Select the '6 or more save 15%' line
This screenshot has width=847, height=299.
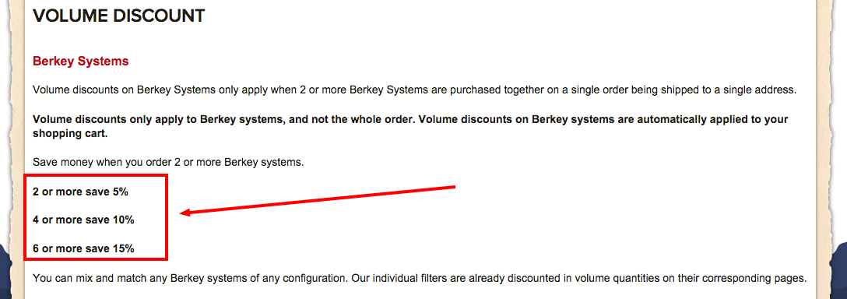(x=83, y=248)
